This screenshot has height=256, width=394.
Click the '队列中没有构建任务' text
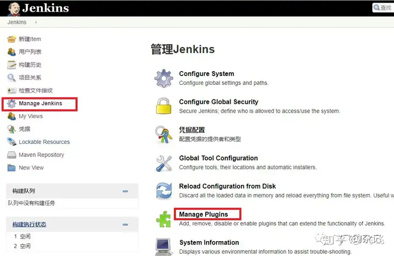31,203
